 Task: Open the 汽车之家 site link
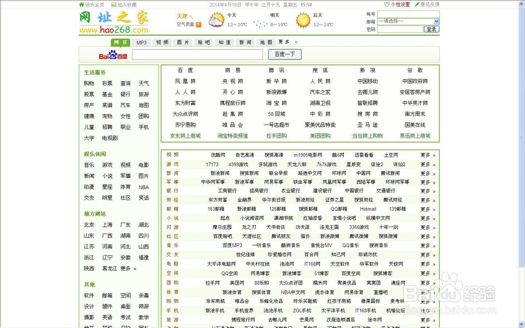(x=320, y=92)
